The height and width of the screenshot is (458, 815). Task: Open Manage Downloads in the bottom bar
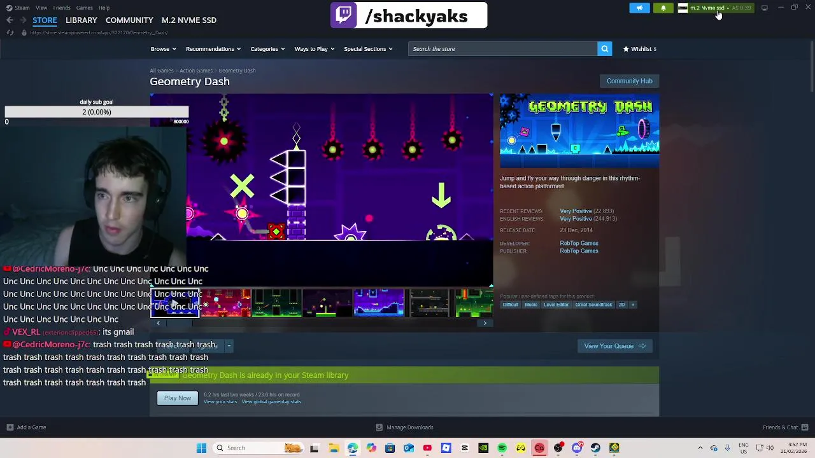coord(405,427)
